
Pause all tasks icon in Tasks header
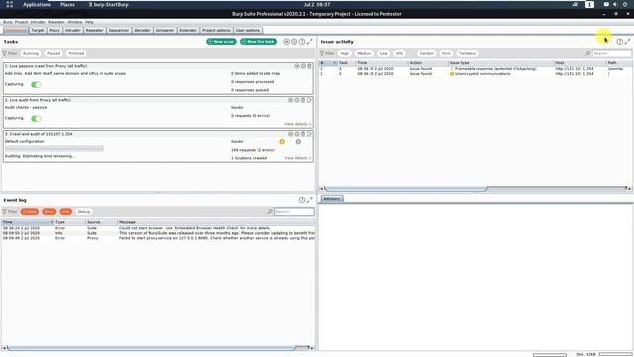click(x=286, y=42)
